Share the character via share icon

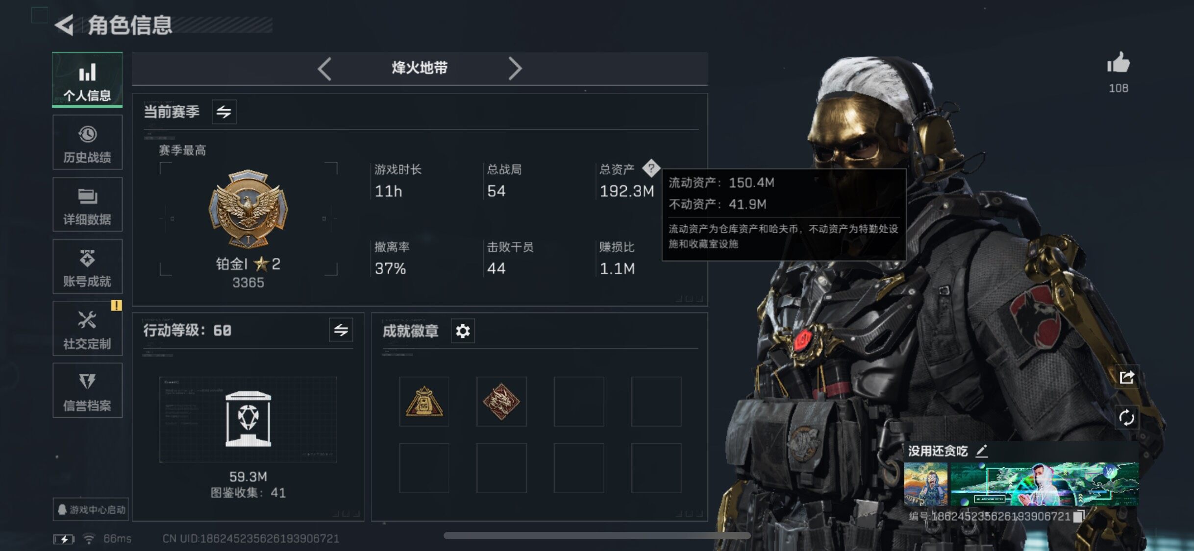coord(1126,377)
